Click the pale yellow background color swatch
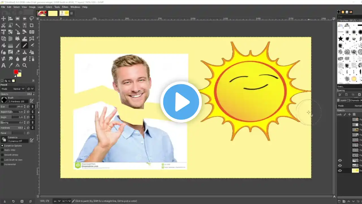The width and height of the screenshot is (362, 204). coord(19,75)
